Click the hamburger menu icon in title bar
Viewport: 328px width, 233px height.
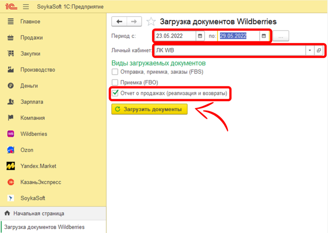(x=26, y=7)
